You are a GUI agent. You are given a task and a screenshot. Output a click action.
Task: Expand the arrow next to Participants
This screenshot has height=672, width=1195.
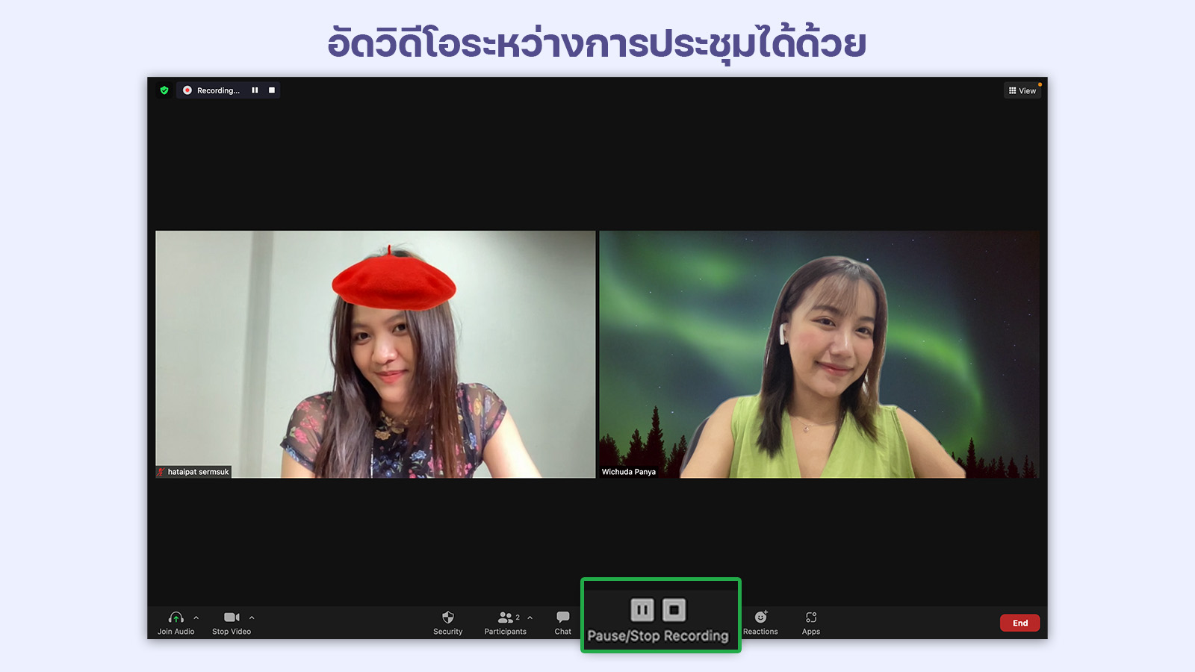tap(530, 617)
